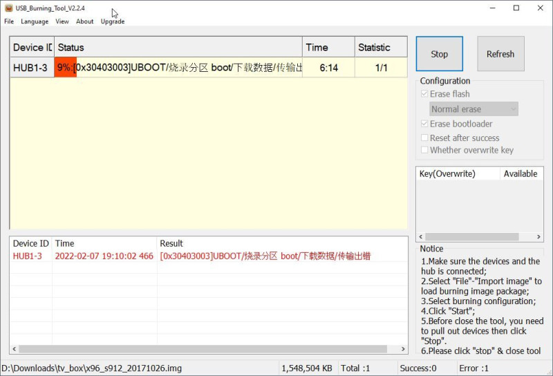Click the Total :1 status entry
Image resolution: width=553 pixels, height=376 pixels.
coord(355,368)
